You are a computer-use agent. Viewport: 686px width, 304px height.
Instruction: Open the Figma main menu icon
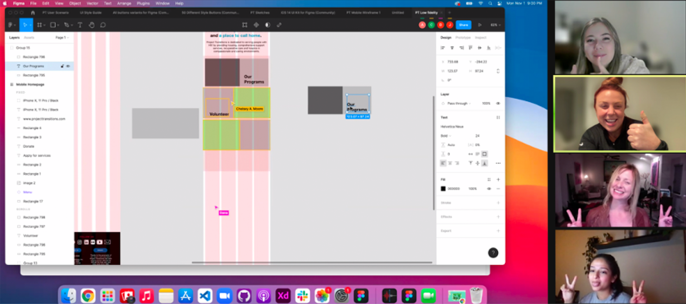pos(11,25)
